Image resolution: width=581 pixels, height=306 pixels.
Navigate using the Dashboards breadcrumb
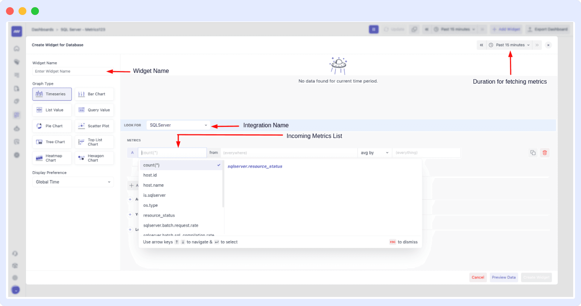42,29
